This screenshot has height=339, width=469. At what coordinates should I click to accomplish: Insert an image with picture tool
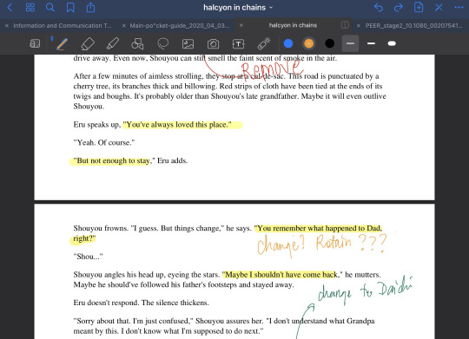point(188,44)
